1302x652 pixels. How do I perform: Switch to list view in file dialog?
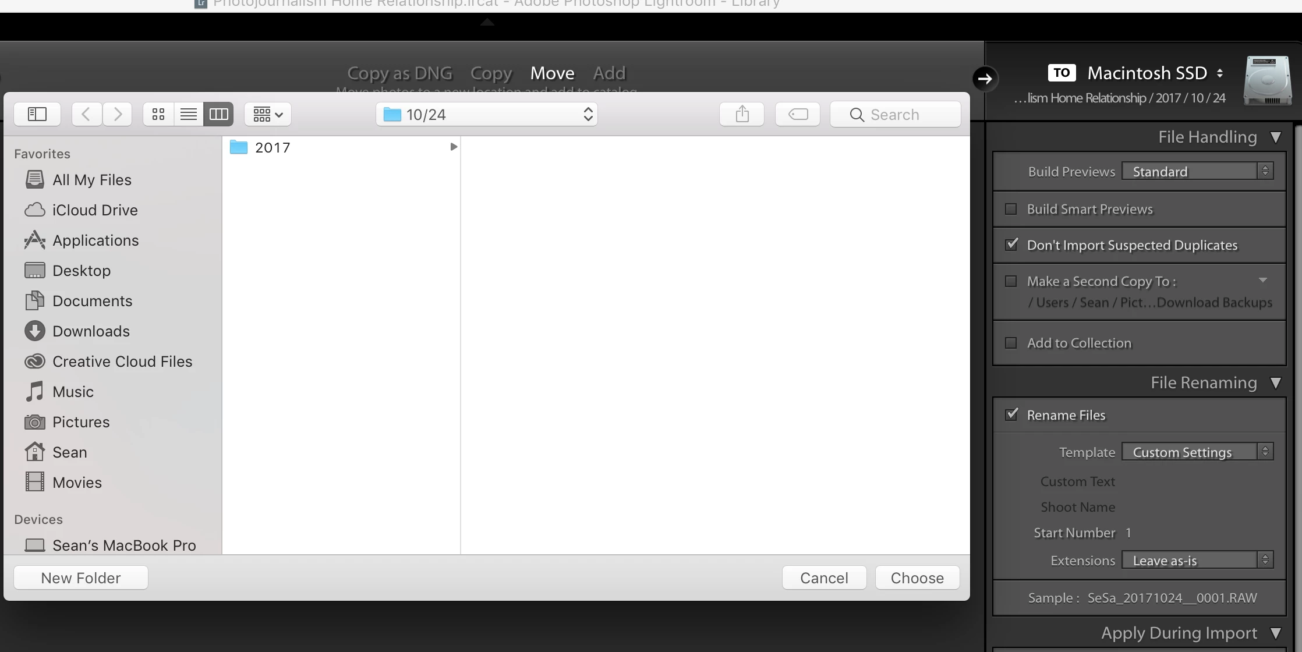[x=189, y=114]
